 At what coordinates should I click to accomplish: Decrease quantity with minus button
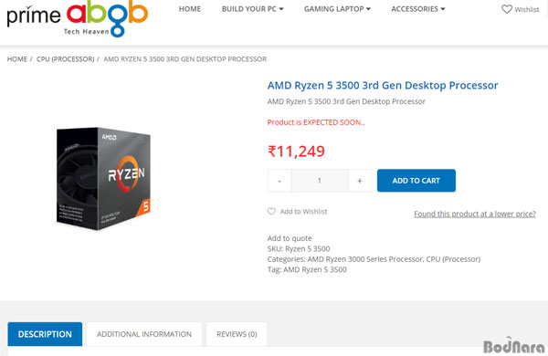pyautogui.click(x=279, y=181)
